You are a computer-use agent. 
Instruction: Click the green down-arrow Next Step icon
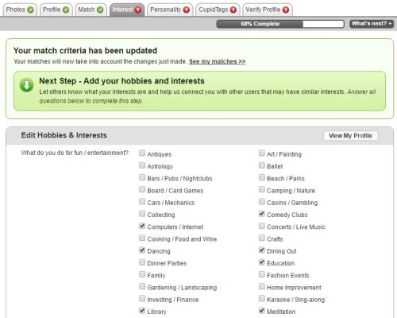coord(27,85)
